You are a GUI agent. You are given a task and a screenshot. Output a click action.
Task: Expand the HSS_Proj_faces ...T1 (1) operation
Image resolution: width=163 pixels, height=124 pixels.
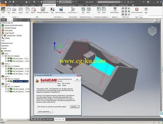[6, 59]
